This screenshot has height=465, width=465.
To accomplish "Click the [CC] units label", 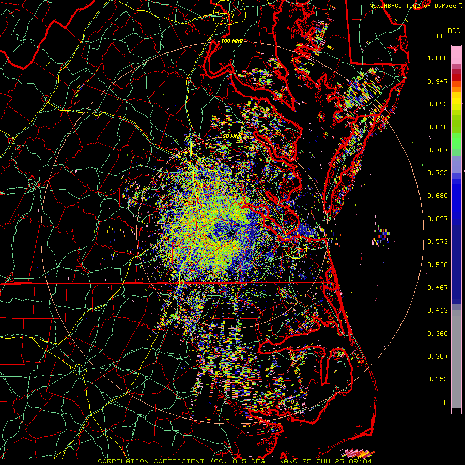I will pyautogui.click(x=441, y=36).
